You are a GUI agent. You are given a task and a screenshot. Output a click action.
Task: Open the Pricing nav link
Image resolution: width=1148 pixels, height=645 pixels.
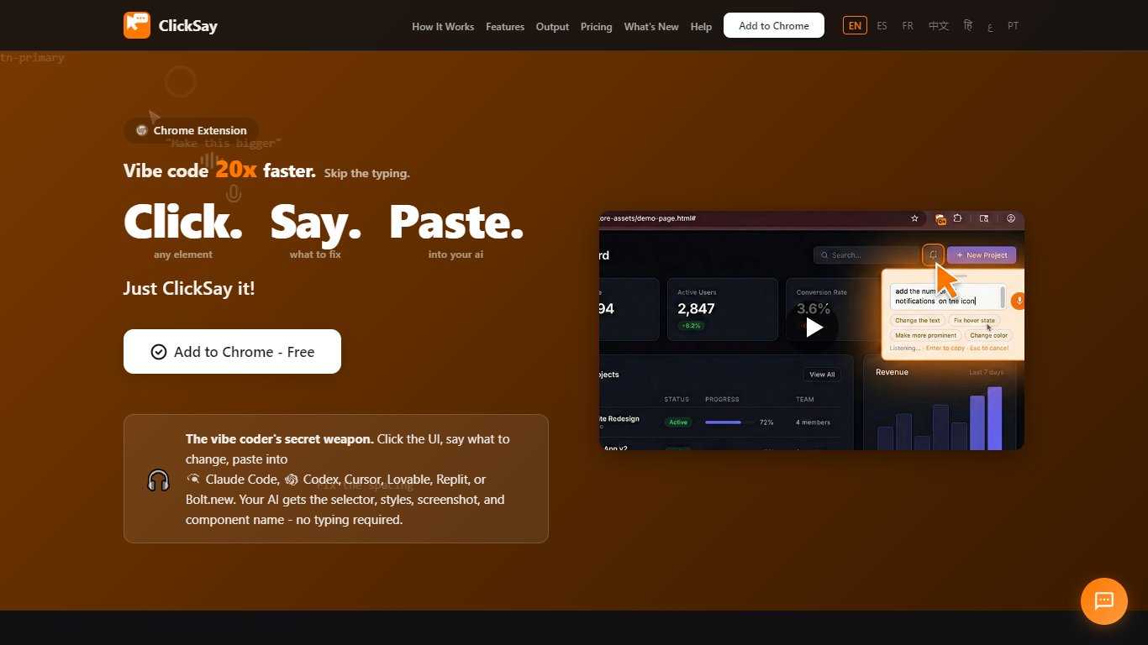tap(597, 27)
